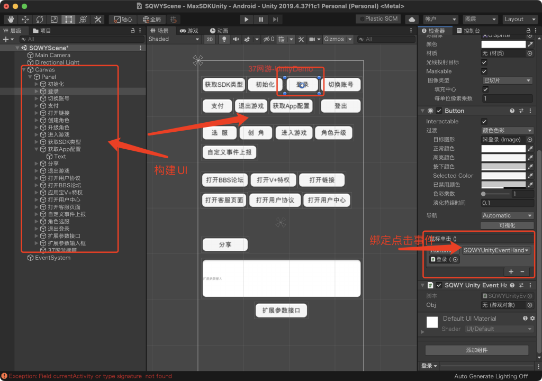Click the eyedropper next to 正常颜色
This screenshot has height=381, width=542.
[530, 149]
